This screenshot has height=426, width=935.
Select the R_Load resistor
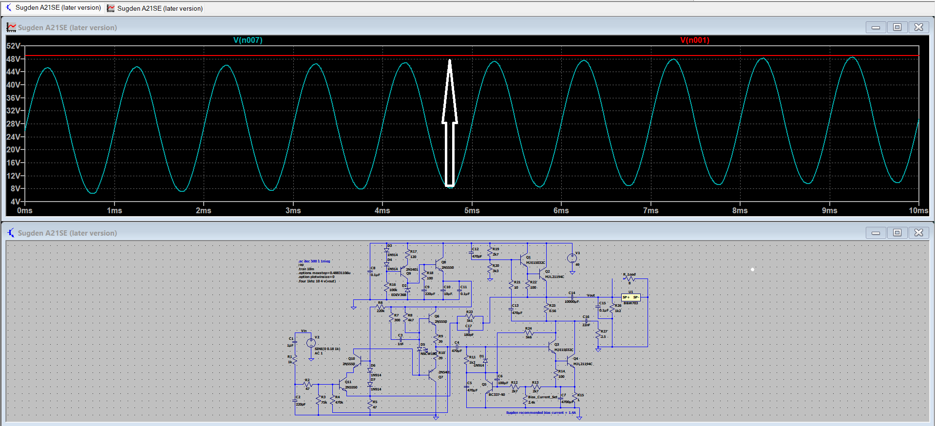click(629, 279)
